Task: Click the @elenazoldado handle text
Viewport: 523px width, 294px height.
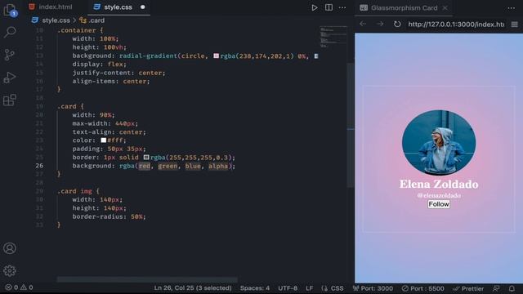Action: click(439, 195)
